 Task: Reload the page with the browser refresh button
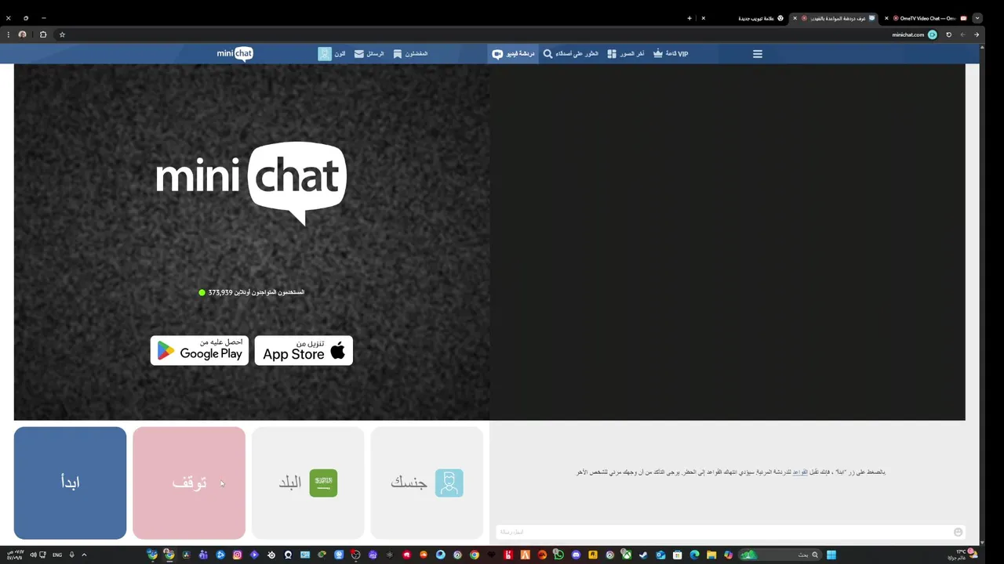(948, 34)
